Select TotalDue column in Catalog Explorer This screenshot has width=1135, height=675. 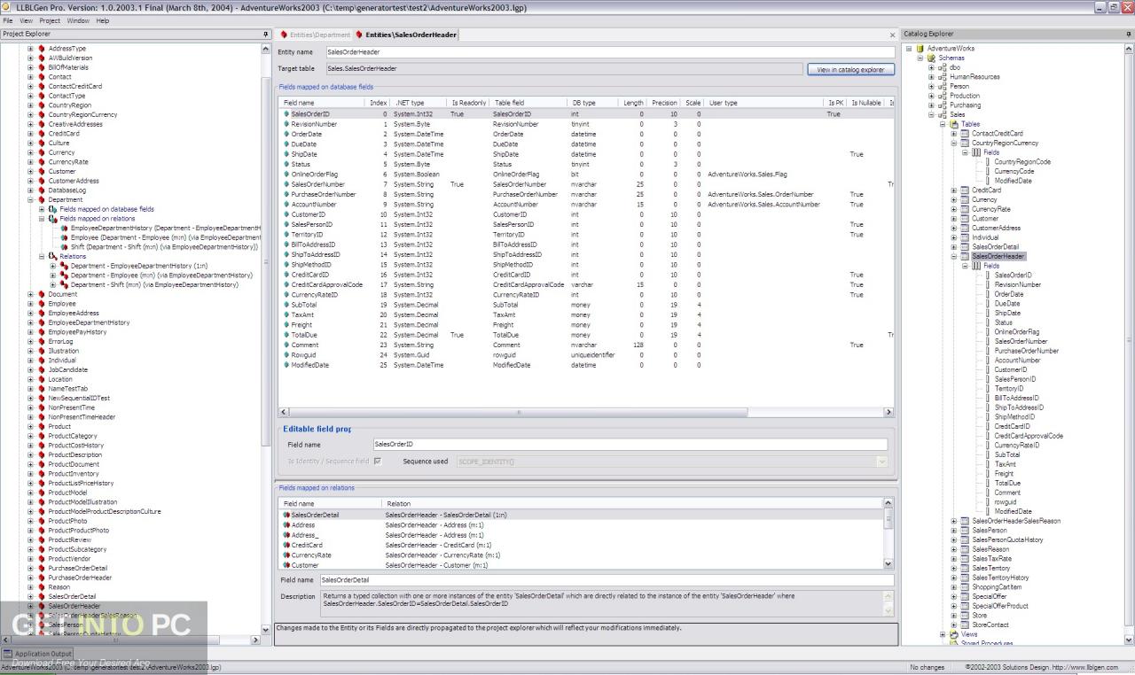point(1007,483)
